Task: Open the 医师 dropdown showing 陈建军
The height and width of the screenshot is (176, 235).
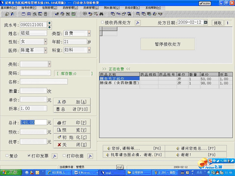Action: [x=45, y=50]
